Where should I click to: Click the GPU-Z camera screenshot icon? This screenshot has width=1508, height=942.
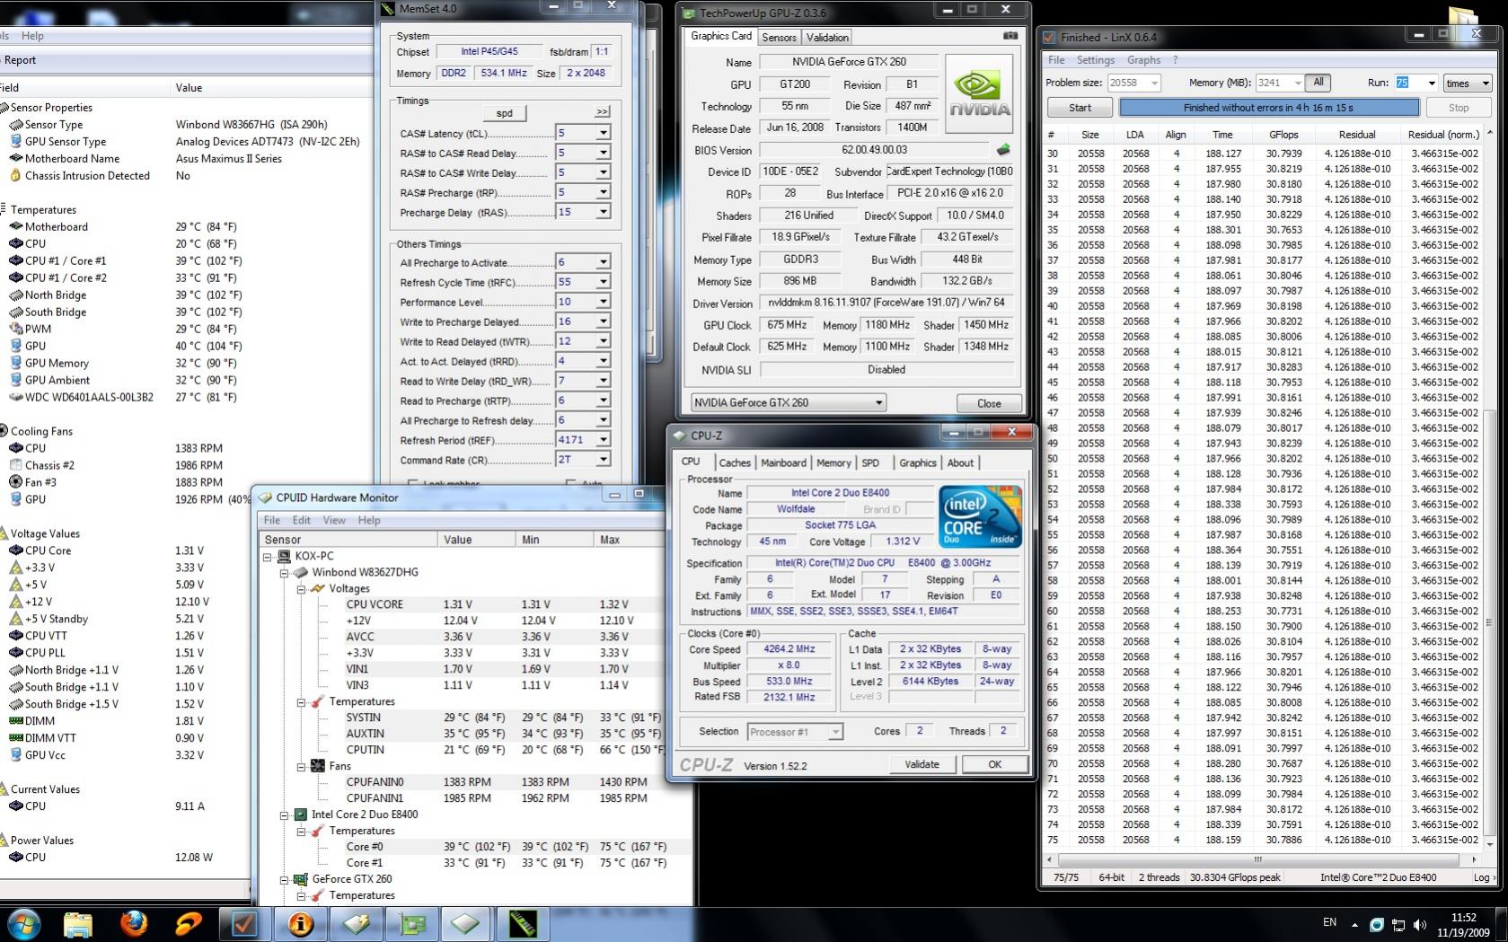1010,37
